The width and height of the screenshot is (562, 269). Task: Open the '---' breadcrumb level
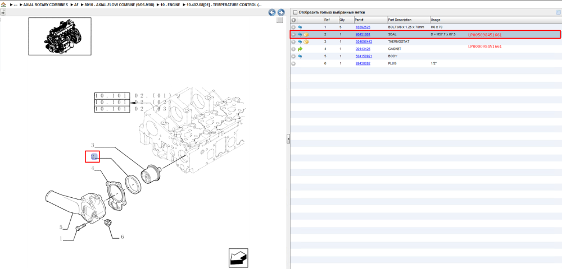point(15,5)
